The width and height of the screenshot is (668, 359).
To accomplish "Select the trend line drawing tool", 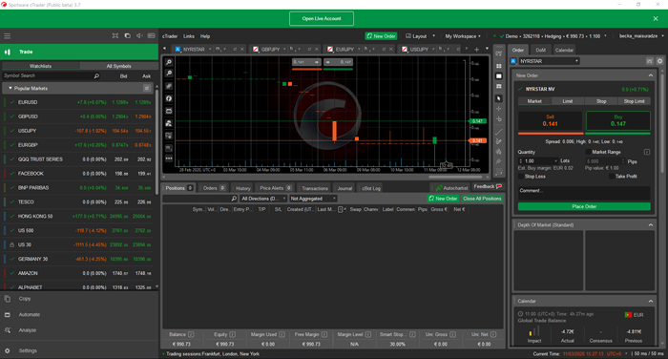I will coord(499,132).
